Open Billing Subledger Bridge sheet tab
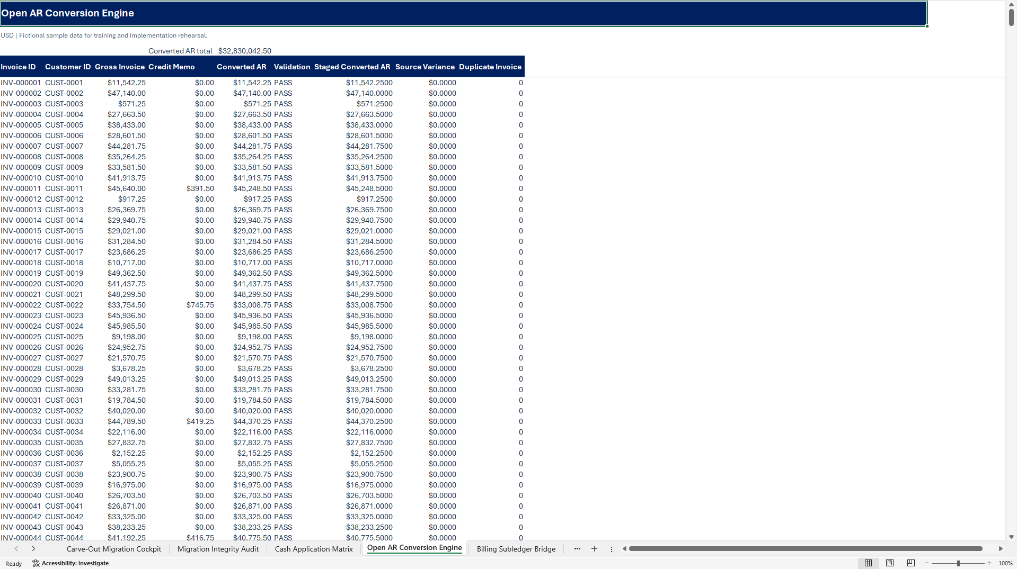This screenshot has height=569, width=1017. click(516, 549)
